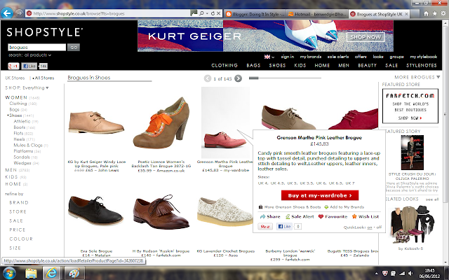Open the STYLENOTES menu
Screen dimensions: 449x280
click(422, 65)
